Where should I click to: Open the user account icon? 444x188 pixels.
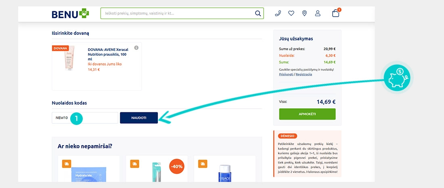click(x=318, y=13)
